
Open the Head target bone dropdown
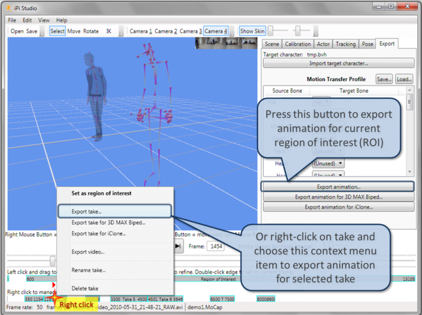(328, 163)
